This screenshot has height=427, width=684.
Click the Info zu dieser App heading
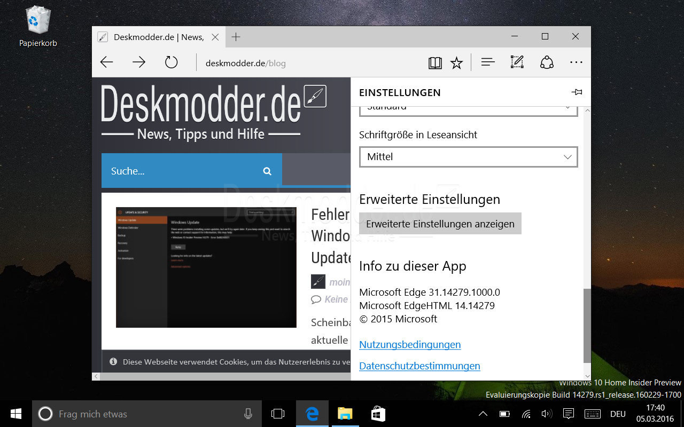click(x=413, y=266)
